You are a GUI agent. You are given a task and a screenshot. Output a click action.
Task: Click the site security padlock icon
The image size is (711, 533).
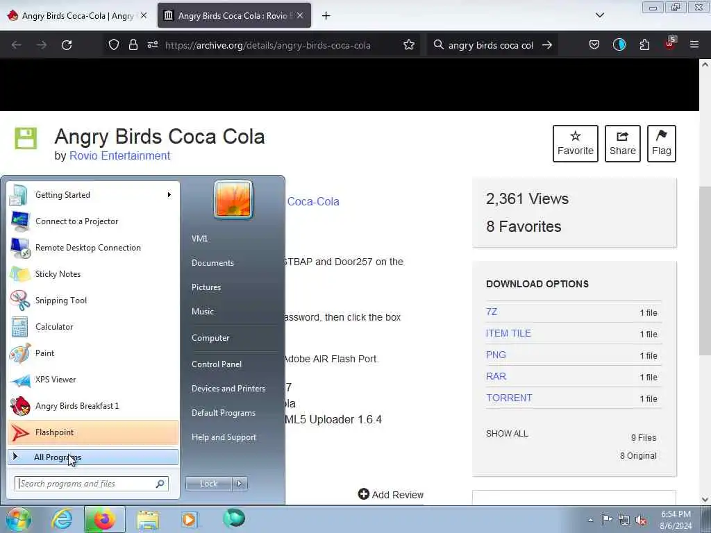click(x=133, y=44)
